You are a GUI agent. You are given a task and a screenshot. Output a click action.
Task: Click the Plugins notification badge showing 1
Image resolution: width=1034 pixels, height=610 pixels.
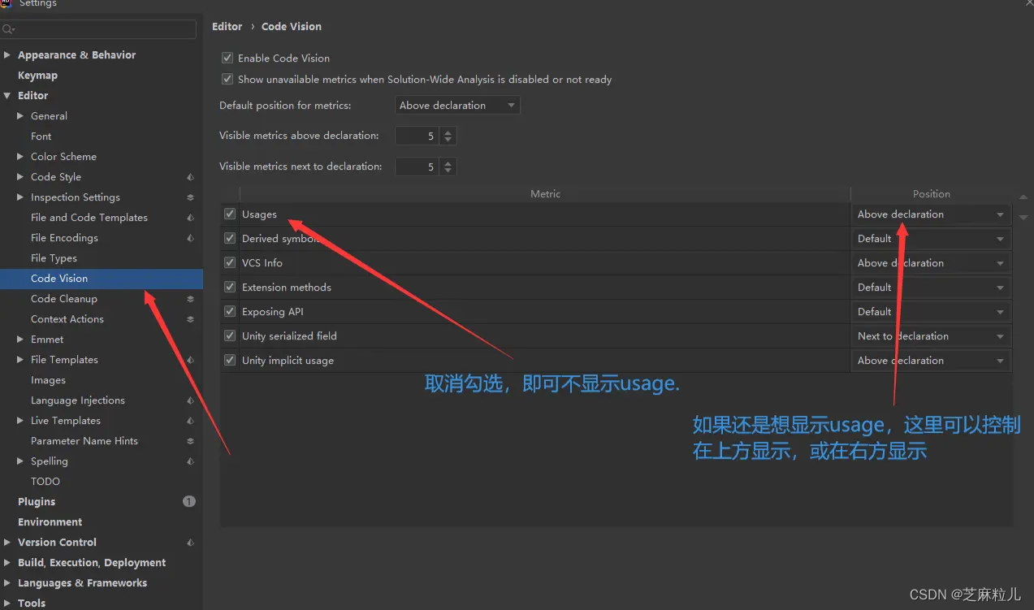click(x=188, y=501)
